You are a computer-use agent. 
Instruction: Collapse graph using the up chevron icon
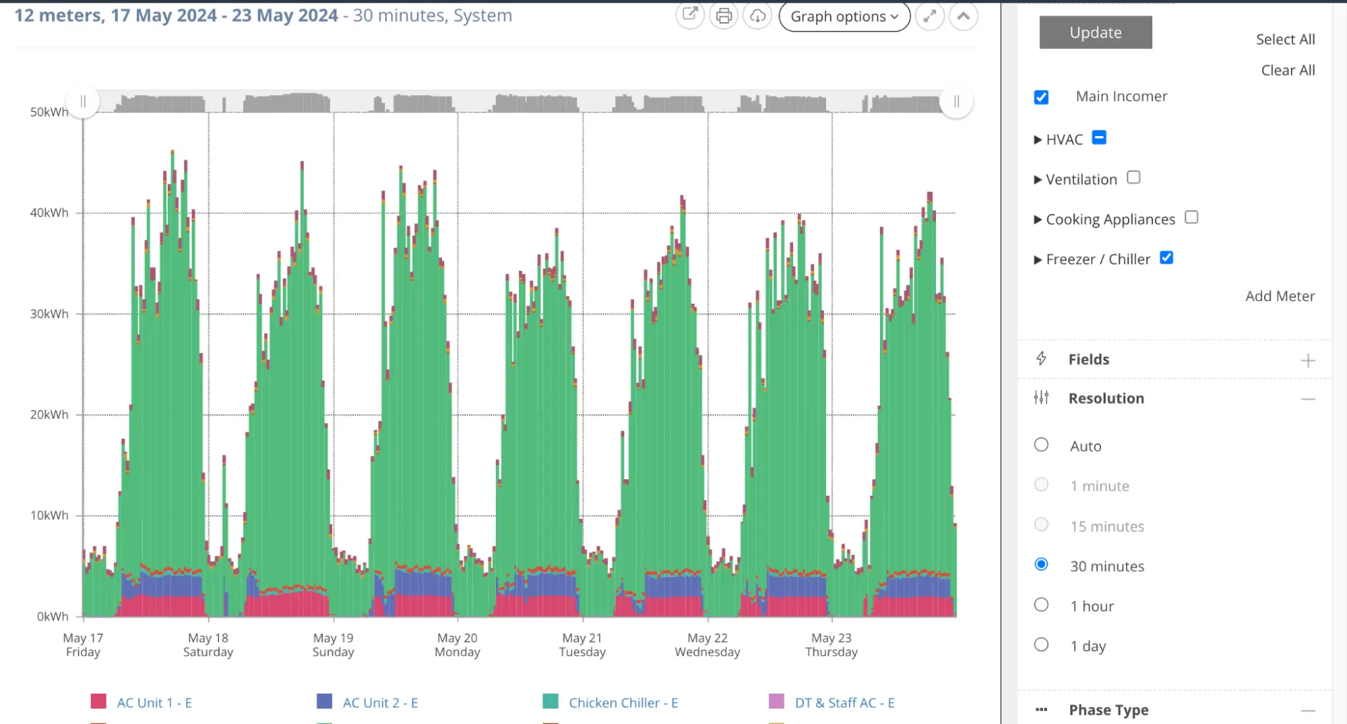click(964, 16)
